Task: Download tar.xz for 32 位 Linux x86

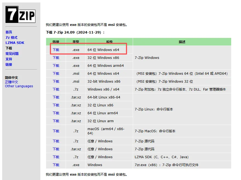Action: point(56,105)
